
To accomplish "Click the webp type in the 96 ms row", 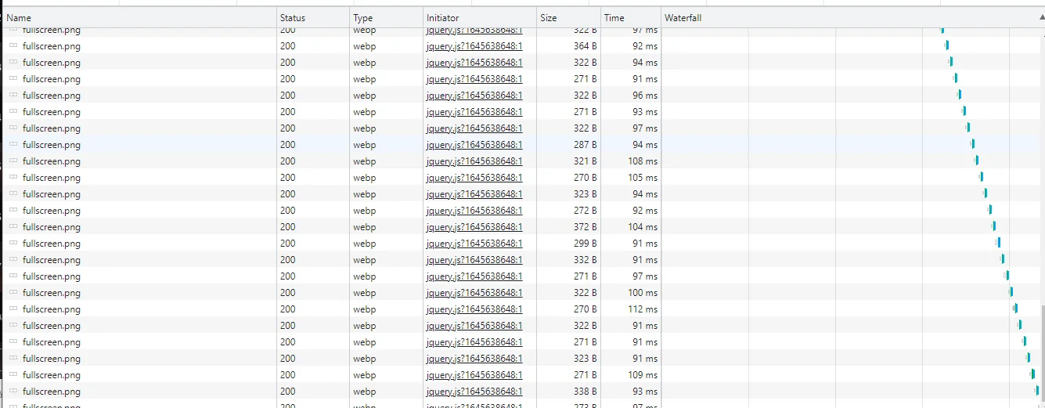I will coord(365,96).
